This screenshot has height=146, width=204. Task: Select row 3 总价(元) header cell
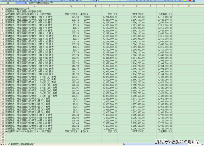tap(109, 14)
